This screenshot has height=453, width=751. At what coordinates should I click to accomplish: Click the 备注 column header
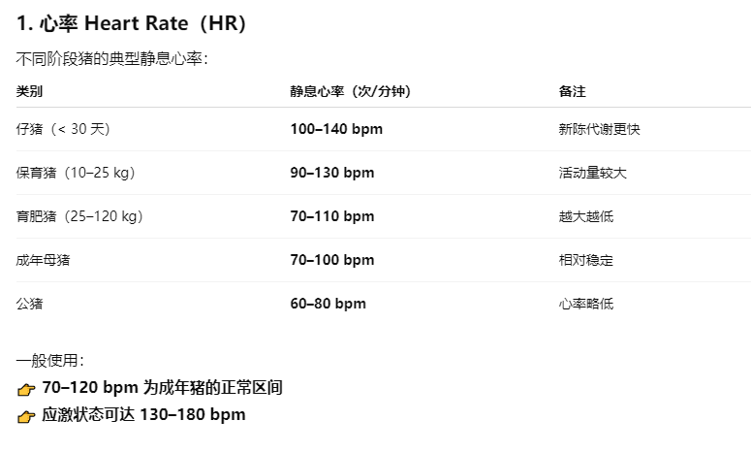tap(572, 92)
